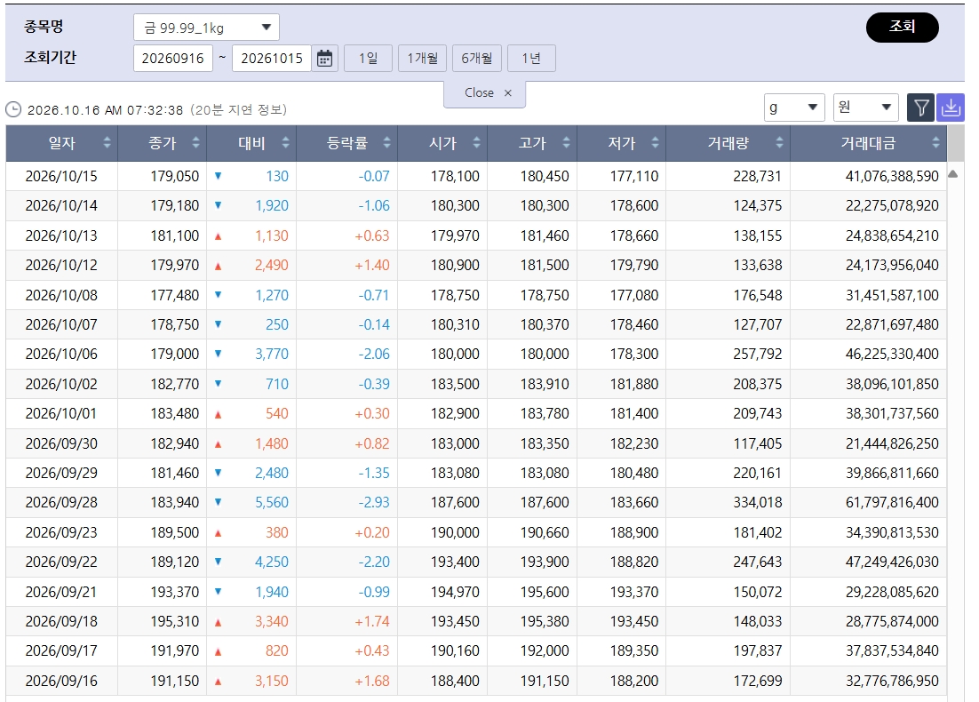Sort by 시가 column arrows
Screen dimensions: 979x702
(x=476, y=143)
